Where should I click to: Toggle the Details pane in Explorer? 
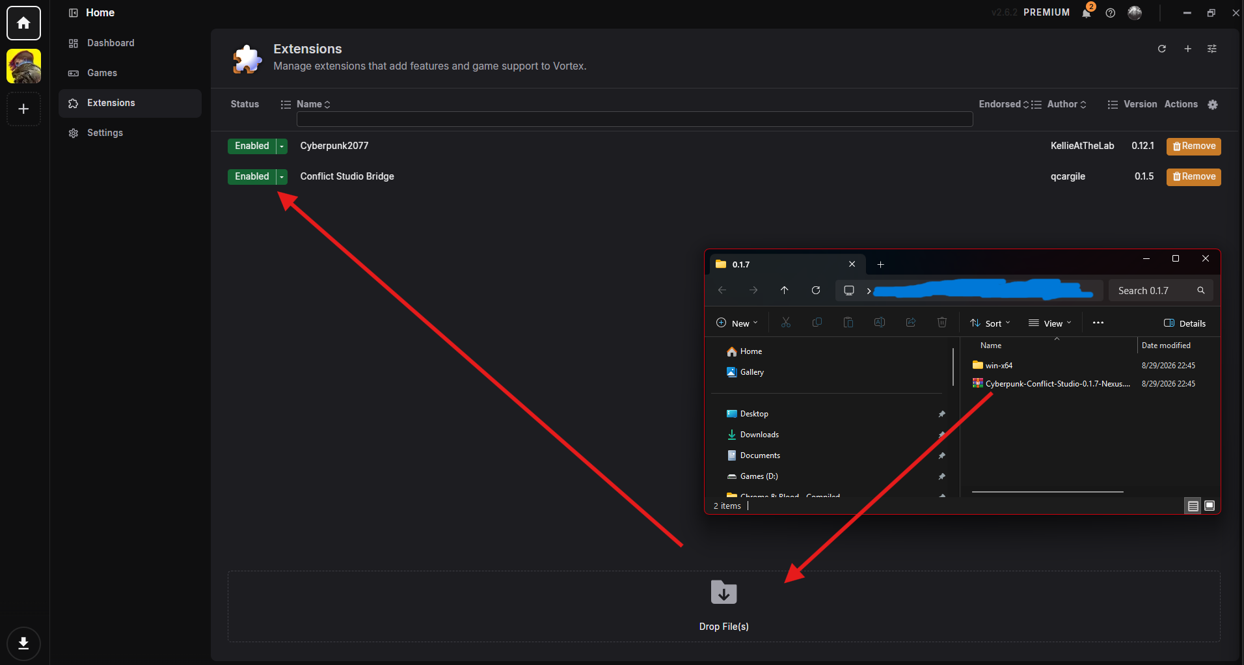[1185, 323]
